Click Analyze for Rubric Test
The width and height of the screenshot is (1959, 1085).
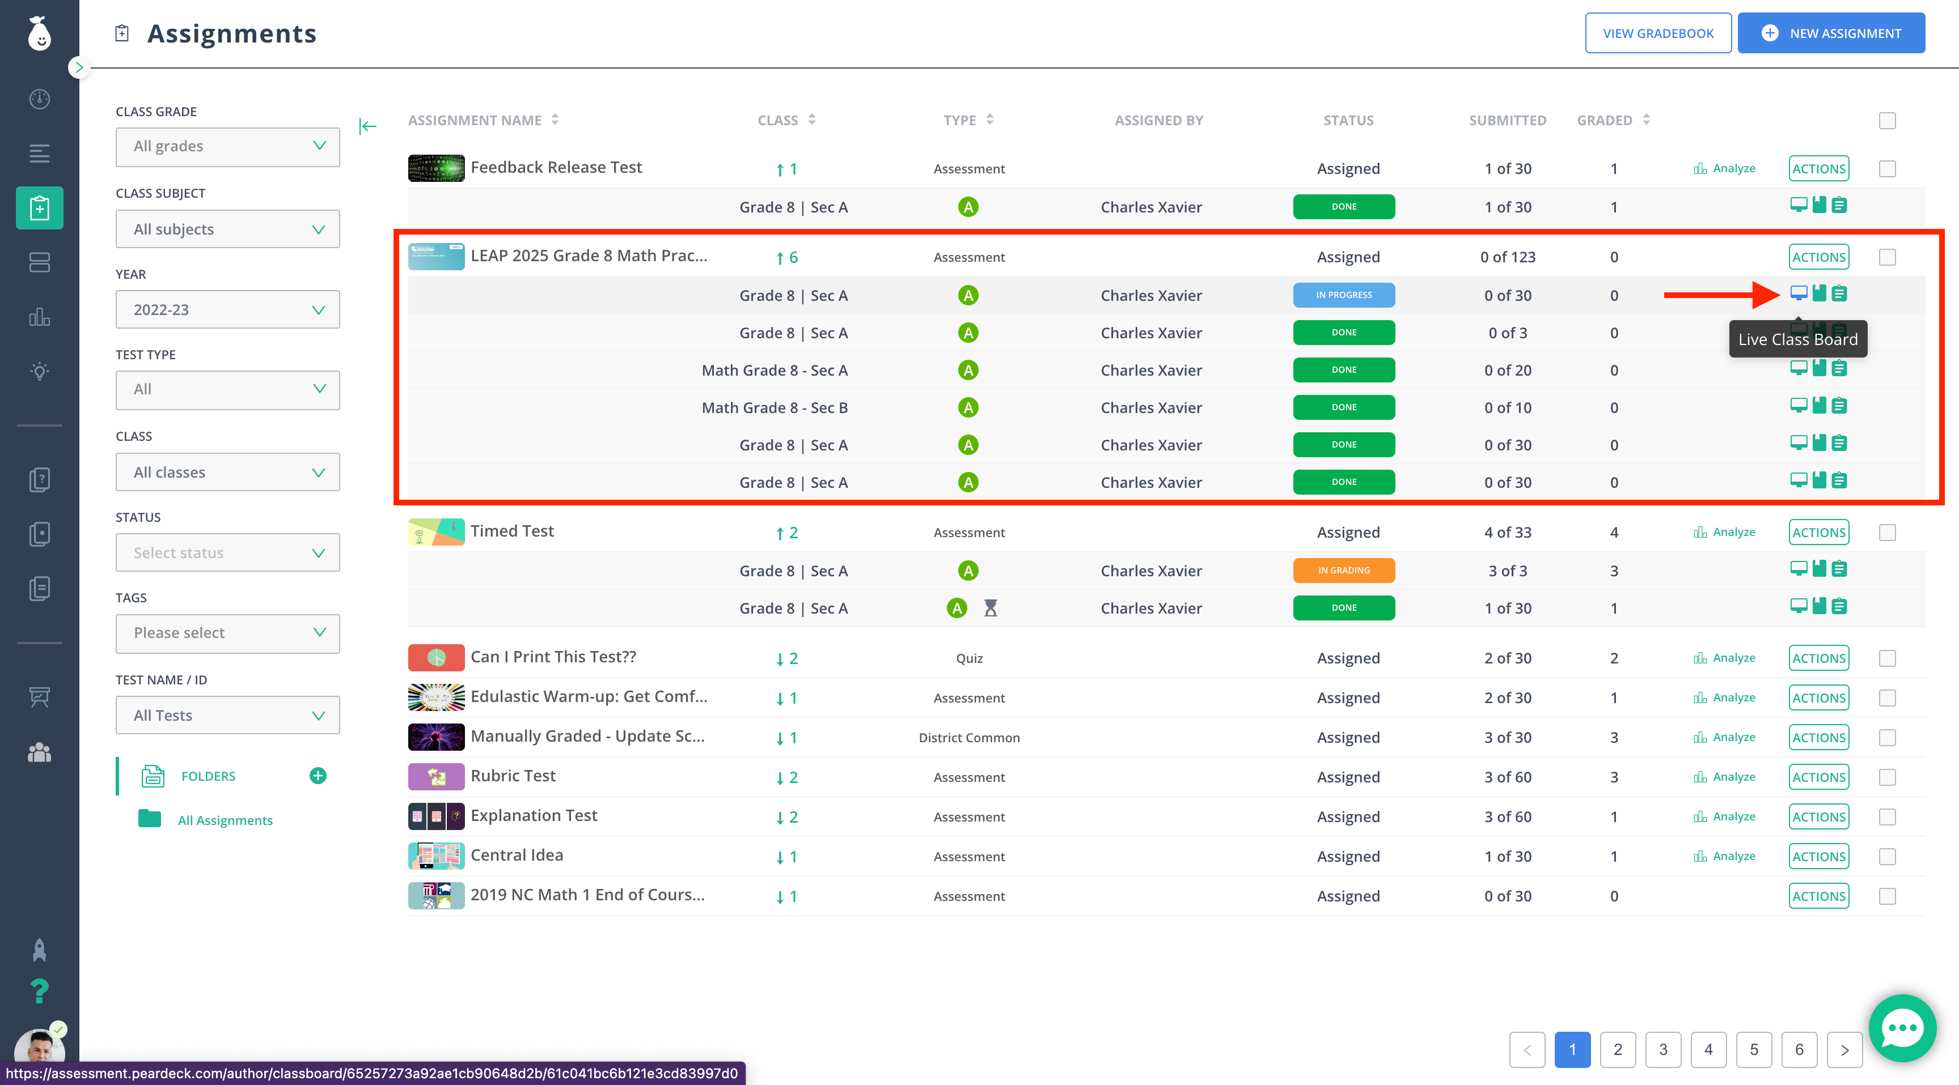pyautogui.click(x=1724, y=777)
